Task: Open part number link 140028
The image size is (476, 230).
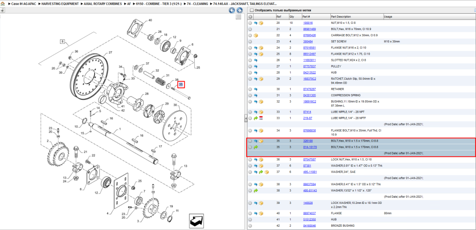Action: (x=308, y=203)
